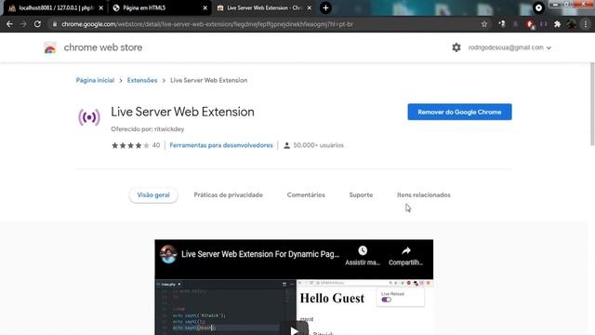Reload the current page
This screenshot has height=335, width=595.
(37, 24)
